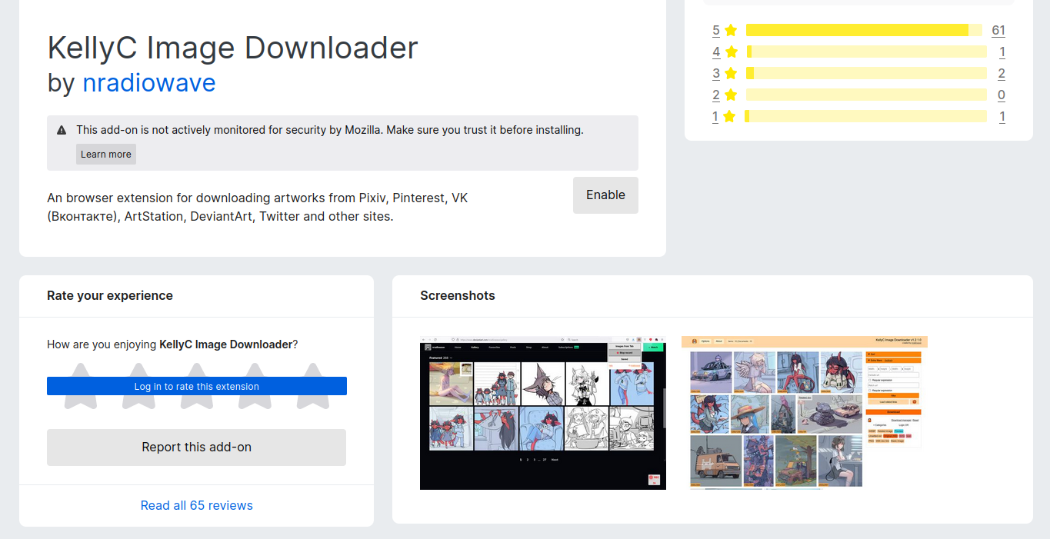
Task: Click the KellyC Image Downloader title heading
Action: pos(232,48)
